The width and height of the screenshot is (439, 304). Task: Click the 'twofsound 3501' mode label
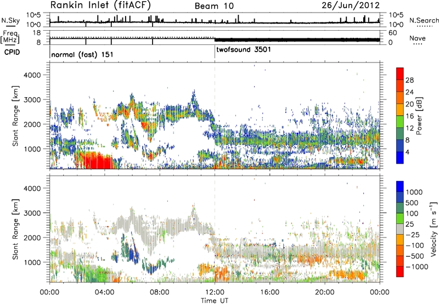(244, 49)
